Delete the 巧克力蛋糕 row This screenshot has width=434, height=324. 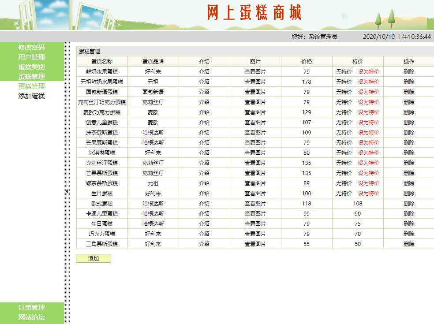pyautogui.click(x=408, y=234)
